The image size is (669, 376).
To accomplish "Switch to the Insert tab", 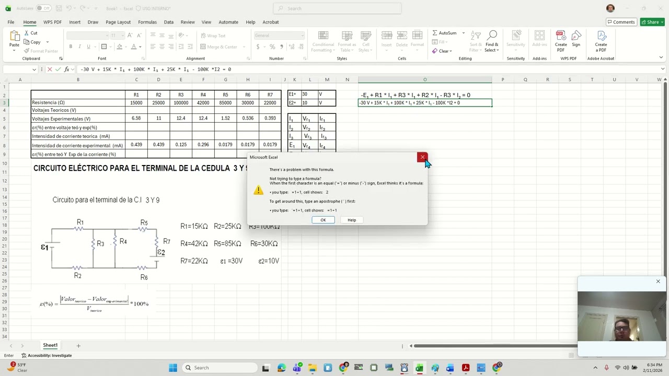I will 75,22.
